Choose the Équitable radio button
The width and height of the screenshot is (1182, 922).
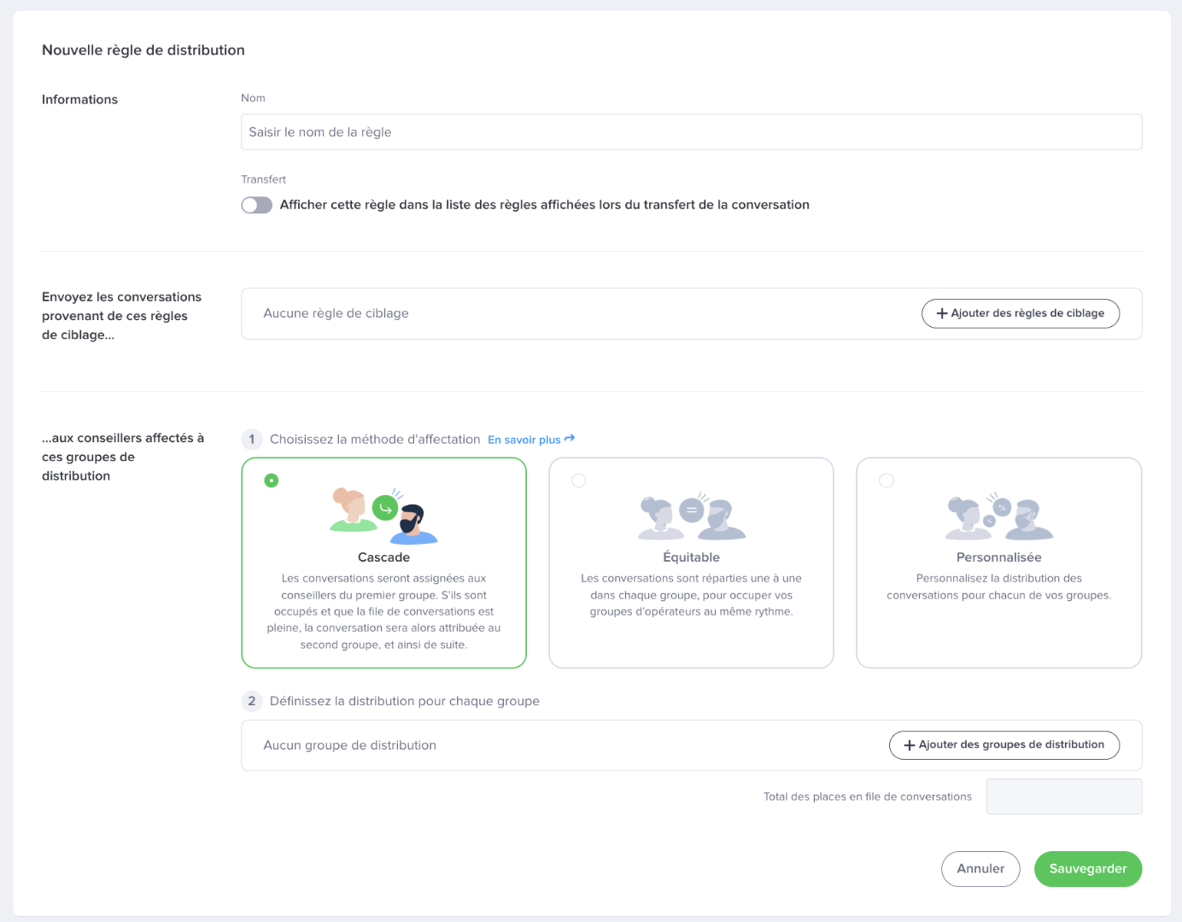579,481
